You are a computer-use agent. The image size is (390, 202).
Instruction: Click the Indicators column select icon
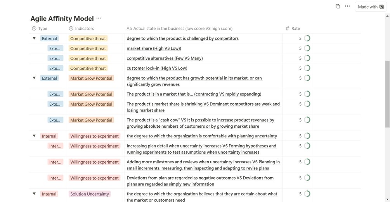(x=71, y=29)
